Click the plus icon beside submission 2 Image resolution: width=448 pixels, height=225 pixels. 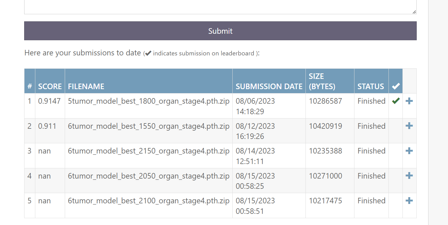click(x=409, y=126)
